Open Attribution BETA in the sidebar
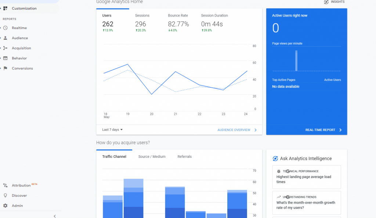This screenshot has width=376, height=218. 25,185
